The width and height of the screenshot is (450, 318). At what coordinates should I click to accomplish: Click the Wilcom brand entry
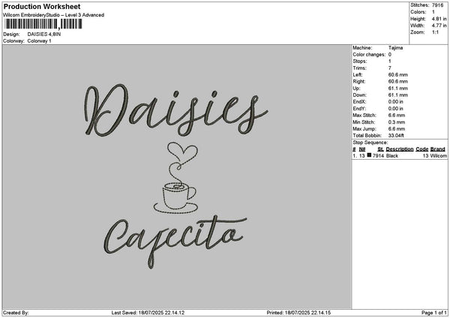coord(438,156)
